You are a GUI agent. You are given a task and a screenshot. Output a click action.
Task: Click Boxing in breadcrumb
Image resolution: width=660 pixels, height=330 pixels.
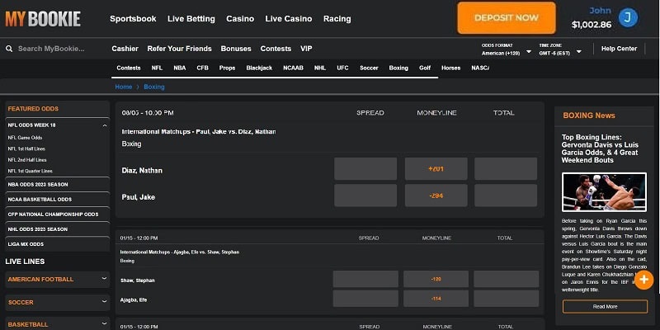[154, 87]
